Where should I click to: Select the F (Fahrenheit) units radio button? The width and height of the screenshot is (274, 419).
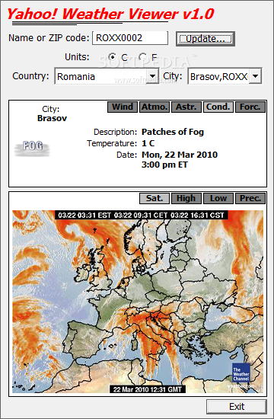point(143,57)
